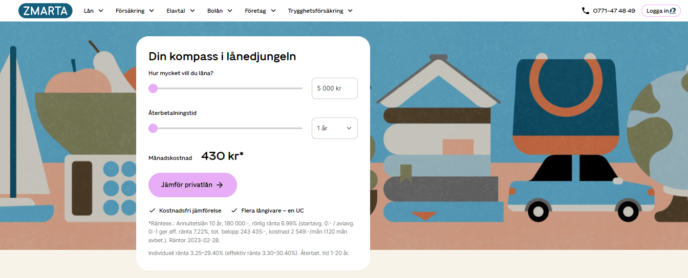Click the Återbetalningstid slider handle

click(x=153, y=128)
